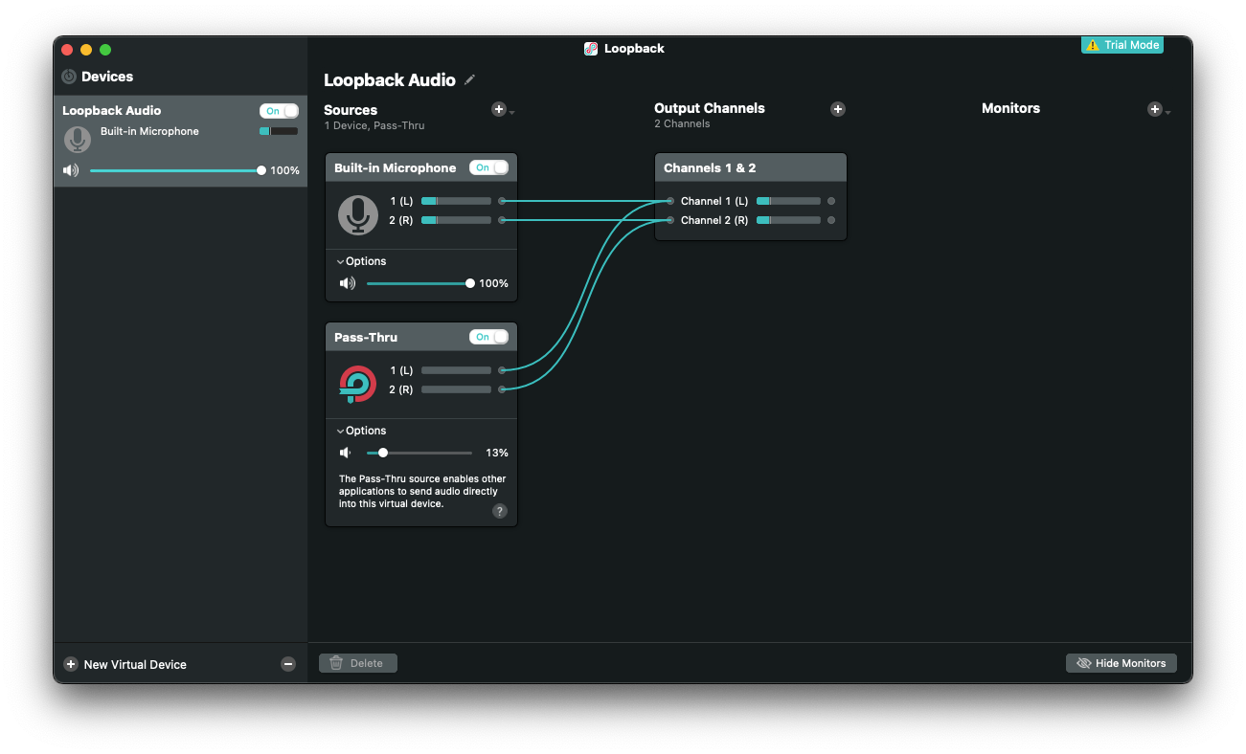1246x754 pixels.
Task: Click the New Virtual Device button
Action: click(x=125, y=664)
